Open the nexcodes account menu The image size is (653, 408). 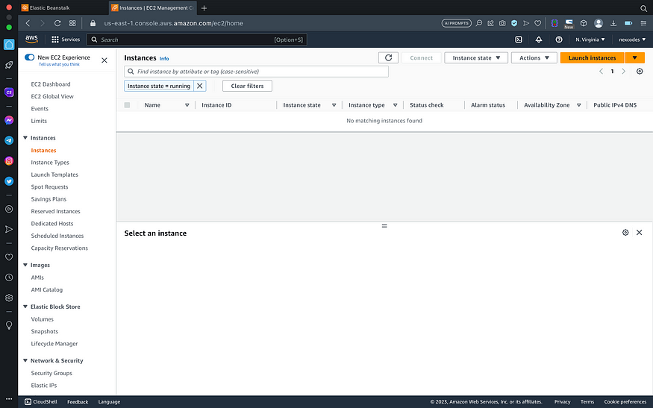pos(632,40)
